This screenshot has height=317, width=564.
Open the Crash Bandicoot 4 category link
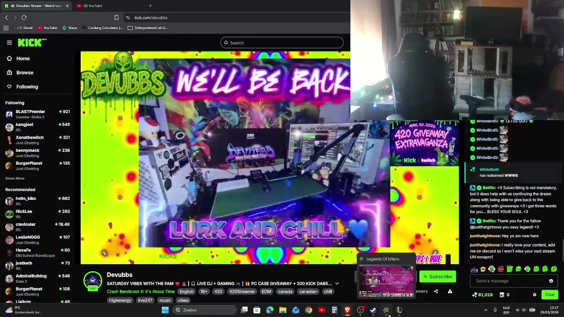141,291
